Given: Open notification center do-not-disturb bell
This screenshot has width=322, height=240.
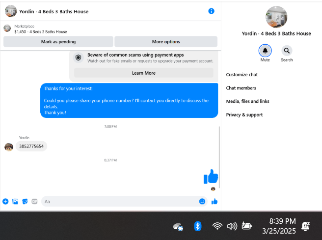Looking at the screenshot, I should click(306, 226).
